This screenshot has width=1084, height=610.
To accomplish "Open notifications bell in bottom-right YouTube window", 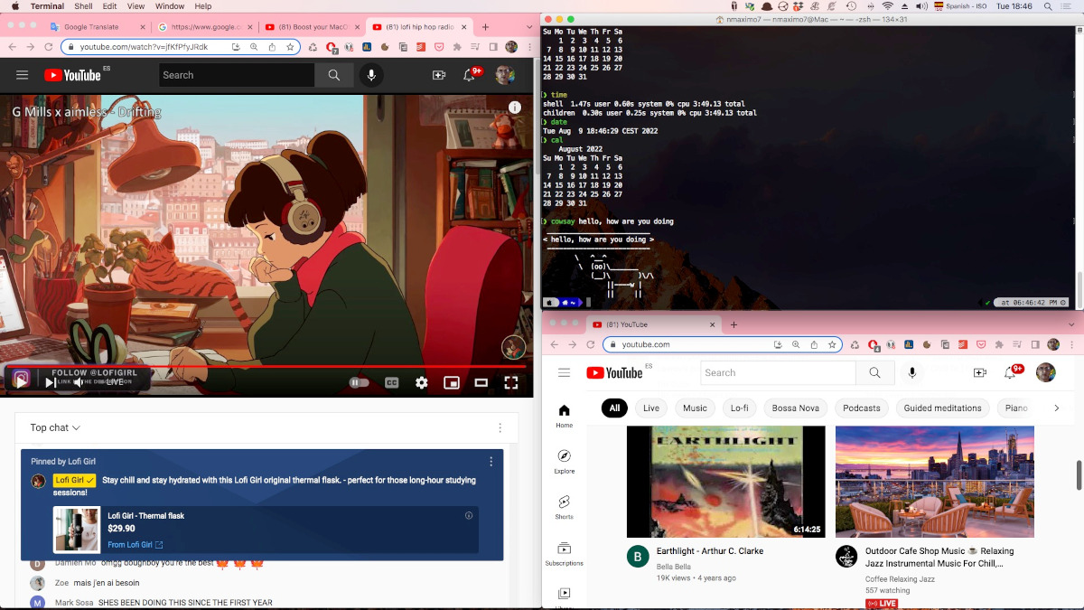I will click(1010, 372).
